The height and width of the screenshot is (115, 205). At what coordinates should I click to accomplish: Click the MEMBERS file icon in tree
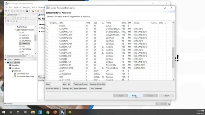[20, 43]
